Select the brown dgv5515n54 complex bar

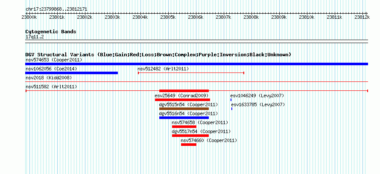coord(184,109)
